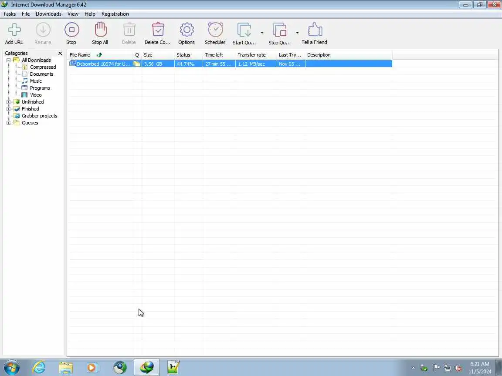Image resolution: width=502 pixels, height=376 pixels.
Task: Select the Debombed 10074 download row name
Action: [103, 64]
